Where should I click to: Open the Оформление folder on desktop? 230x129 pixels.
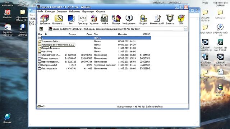pyautogui.click(x=22, y=15)
